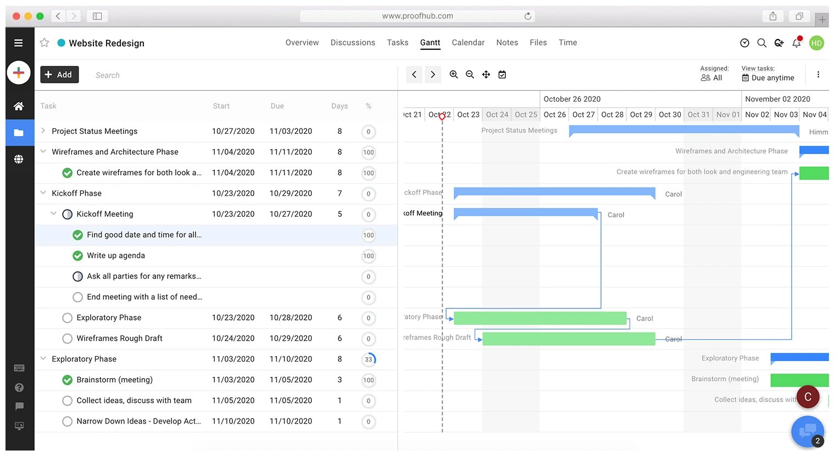Open the Due anytime view filter
835x456 pixels.
[x=768, y=78]
